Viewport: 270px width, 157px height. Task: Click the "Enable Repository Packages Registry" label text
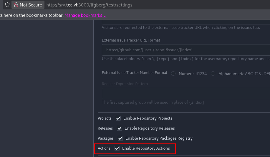159,138
